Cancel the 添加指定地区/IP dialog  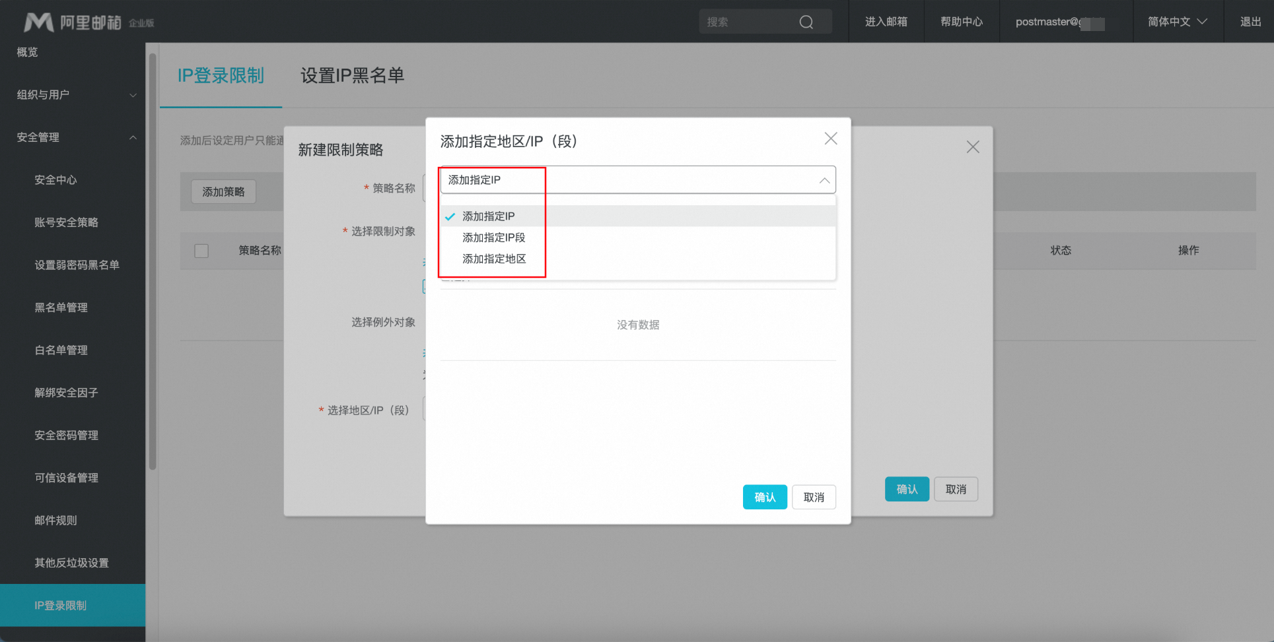point(814,498)
